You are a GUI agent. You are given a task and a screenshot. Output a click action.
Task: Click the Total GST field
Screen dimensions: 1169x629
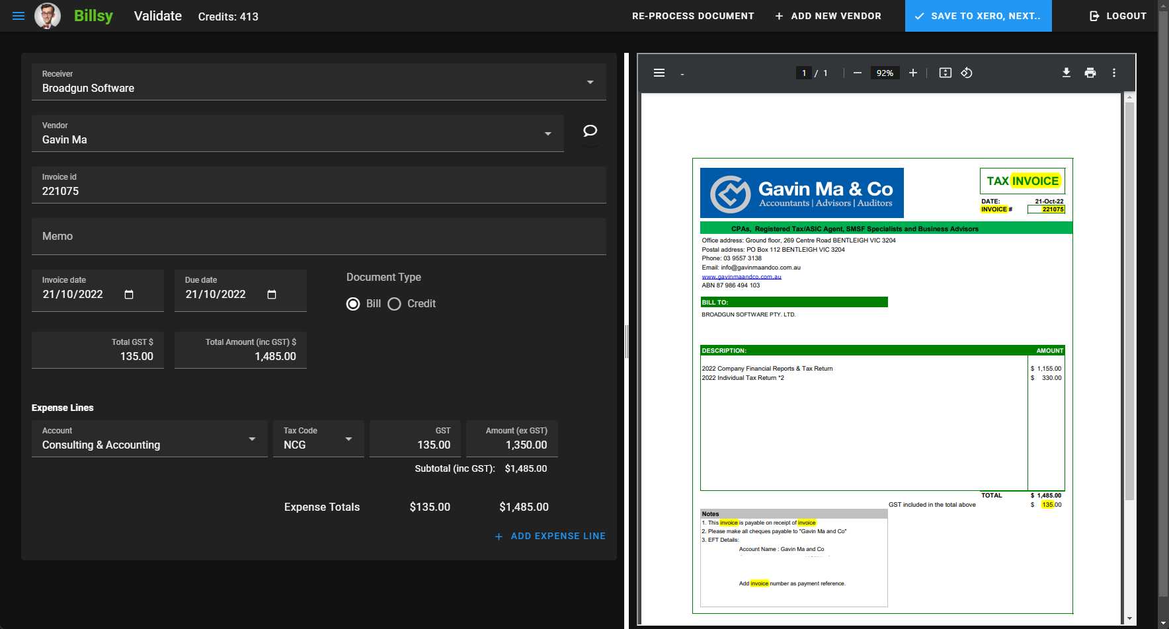pyautogui.click(x=98, y=350)
